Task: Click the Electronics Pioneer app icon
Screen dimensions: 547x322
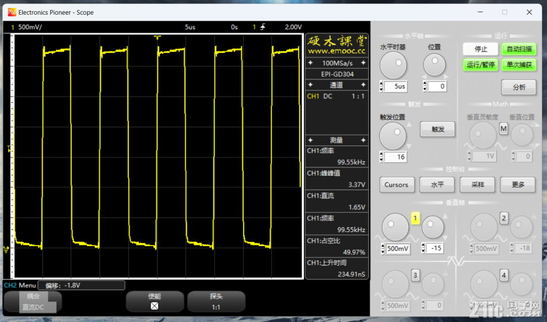Action: 12,12
